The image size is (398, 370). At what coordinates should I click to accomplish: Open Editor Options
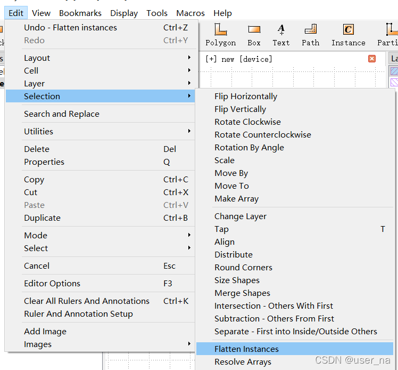coord(100,283)
